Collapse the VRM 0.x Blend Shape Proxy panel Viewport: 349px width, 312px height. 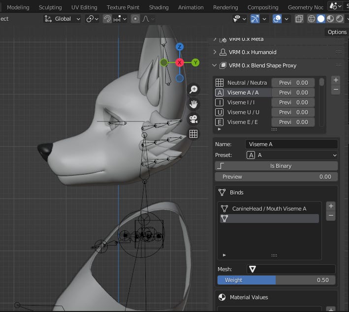click(x=214, y=65)
